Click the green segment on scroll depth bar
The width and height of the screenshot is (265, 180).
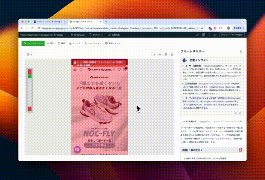30,76
